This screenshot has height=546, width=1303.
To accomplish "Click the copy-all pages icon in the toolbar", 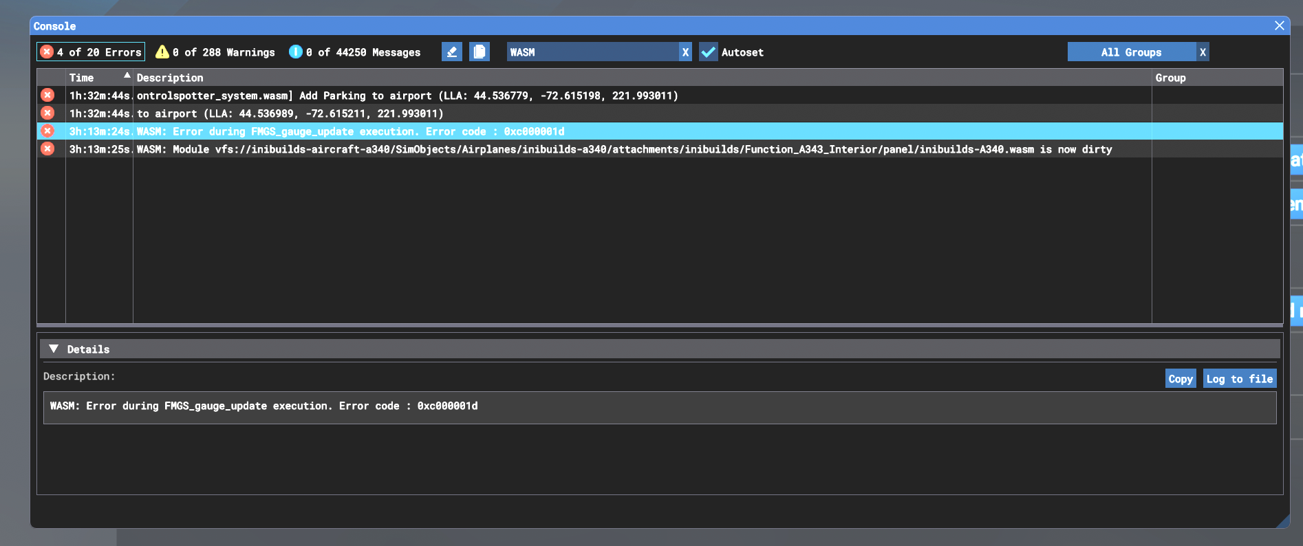I will [x=480, y=52].
